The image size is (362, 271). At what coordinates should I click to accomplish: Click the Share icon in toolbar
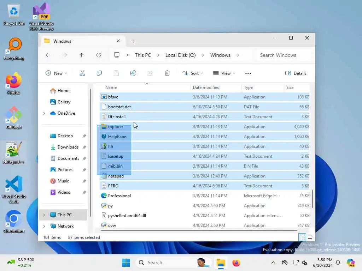pyautogui.click(x=150, y=73)
